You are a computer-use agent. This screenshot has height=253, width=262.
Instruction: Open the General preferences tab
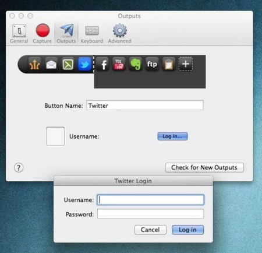tap(19, 34)
